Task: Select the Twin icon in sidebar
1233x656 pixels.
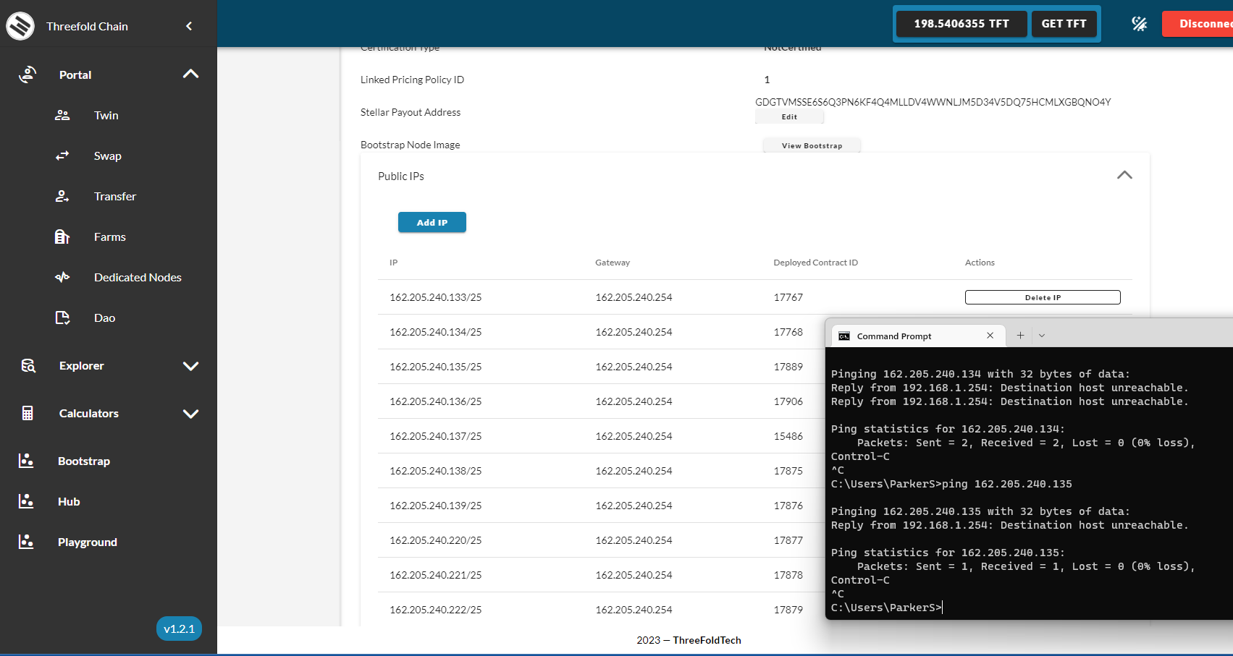Action: [x=62, y=115]
